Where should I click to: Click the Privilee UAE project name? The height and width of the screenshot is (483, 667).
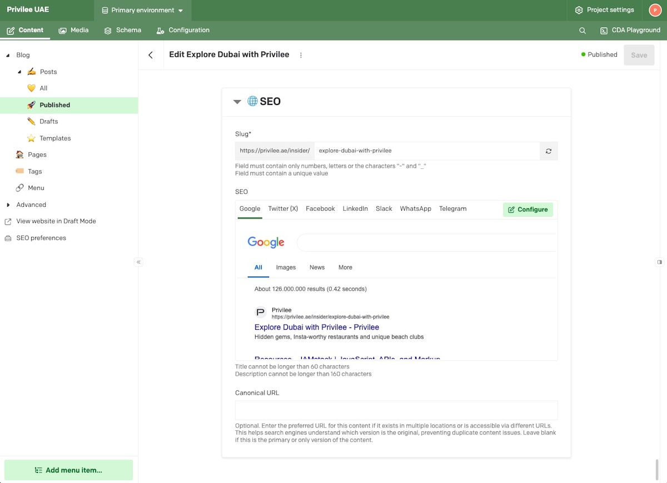28,10
